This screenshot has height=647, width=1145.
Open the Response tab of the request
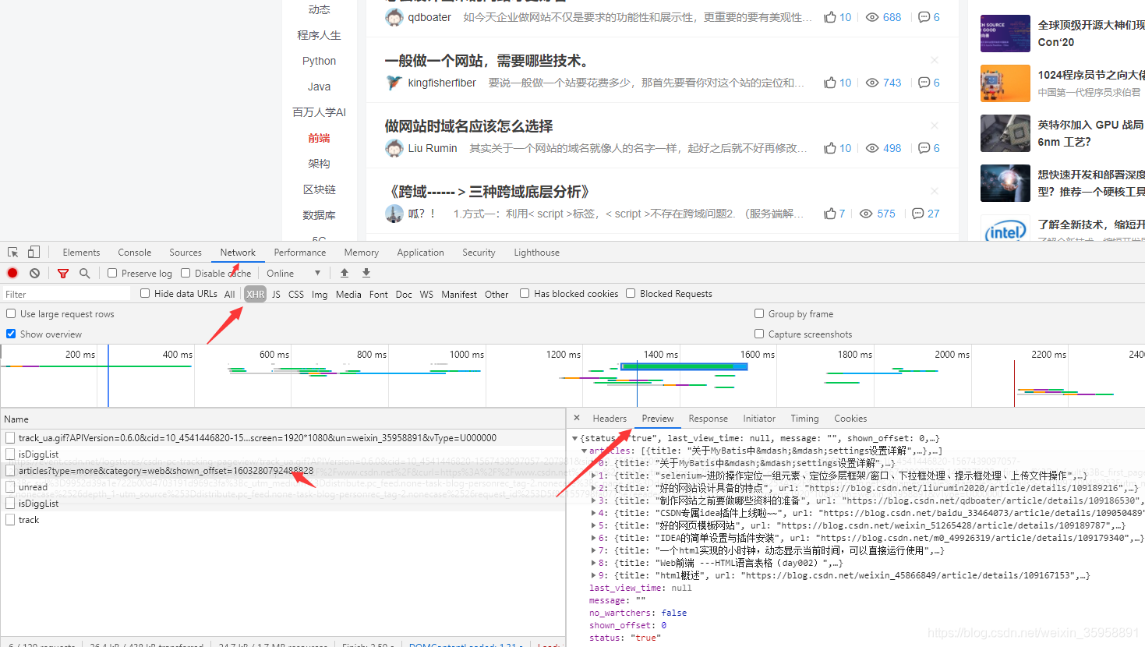point(709,419)
